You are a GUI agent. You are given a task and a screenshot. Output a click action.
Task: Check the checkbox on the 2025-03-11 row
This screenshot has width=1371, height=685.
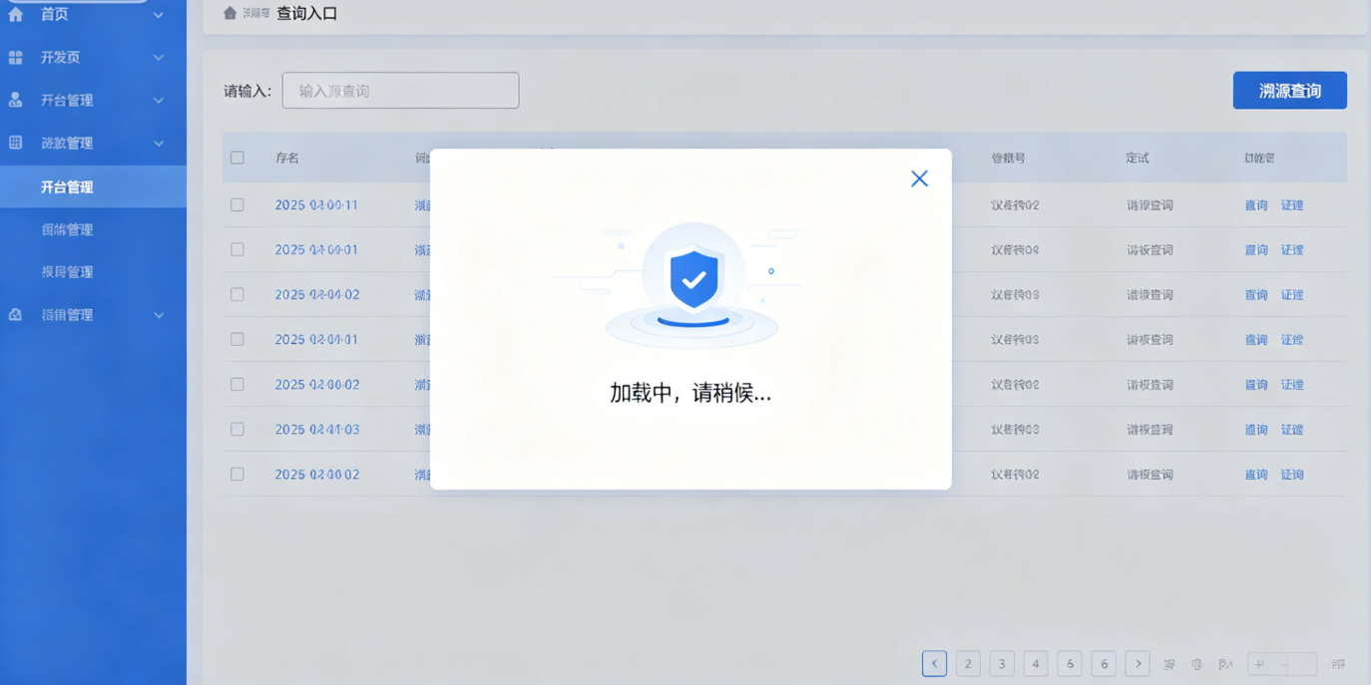pyautogui.click(x=236, y=204)
